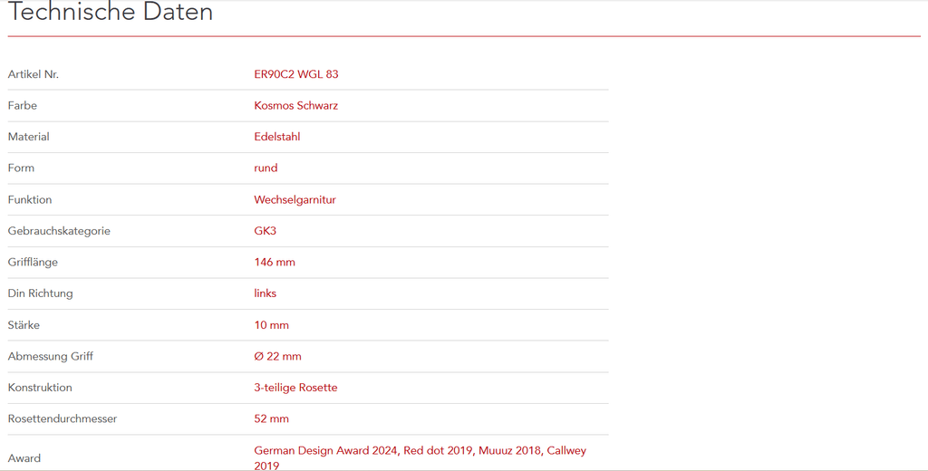
Task: Click the Edelstahl material value
Action: pos(276,137)
